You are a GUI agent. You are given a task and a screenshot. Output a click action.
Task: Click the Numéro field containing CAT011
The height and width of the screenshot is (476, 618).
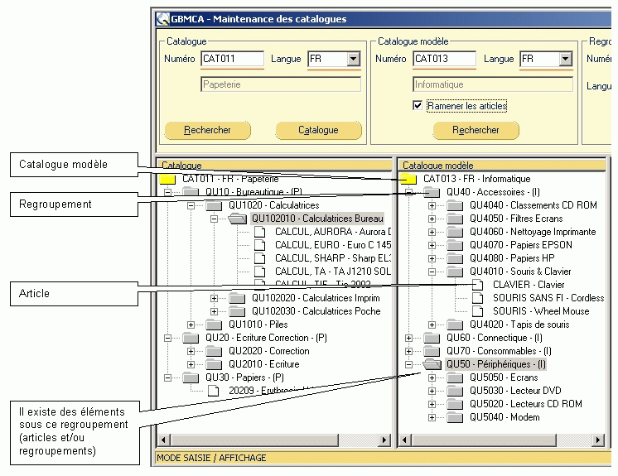232,59
